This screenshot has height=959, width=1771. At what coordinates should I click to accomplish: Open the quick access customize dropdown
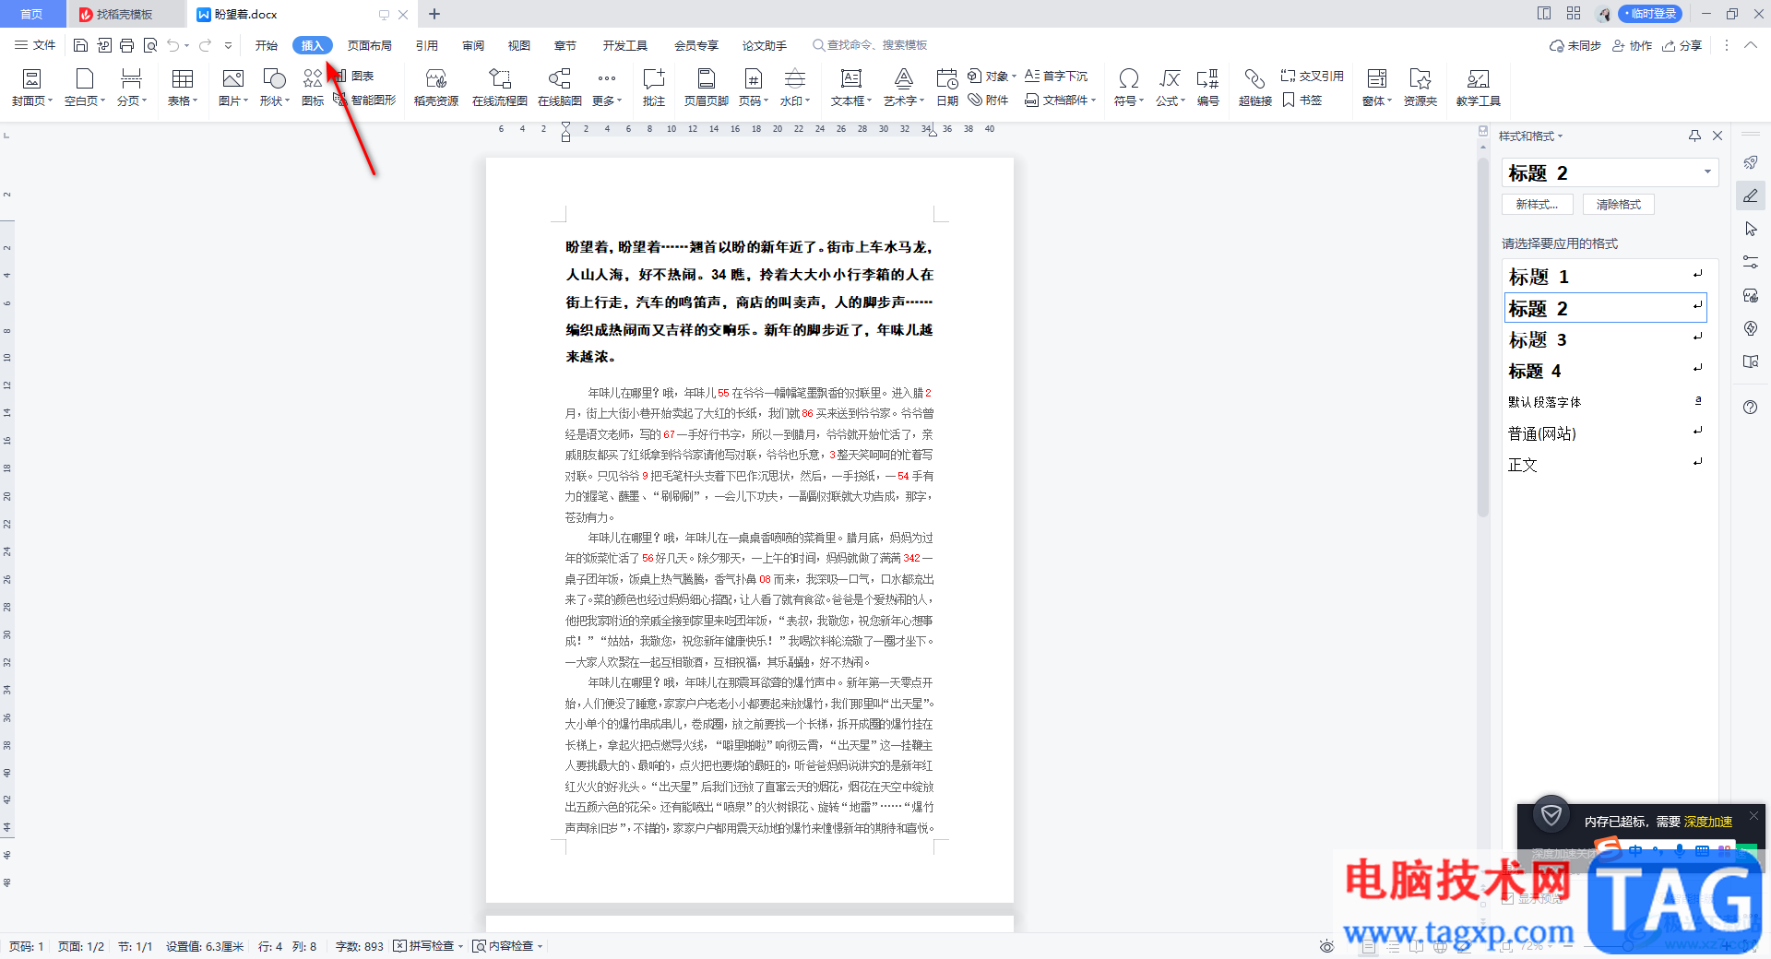pos(228,45)
